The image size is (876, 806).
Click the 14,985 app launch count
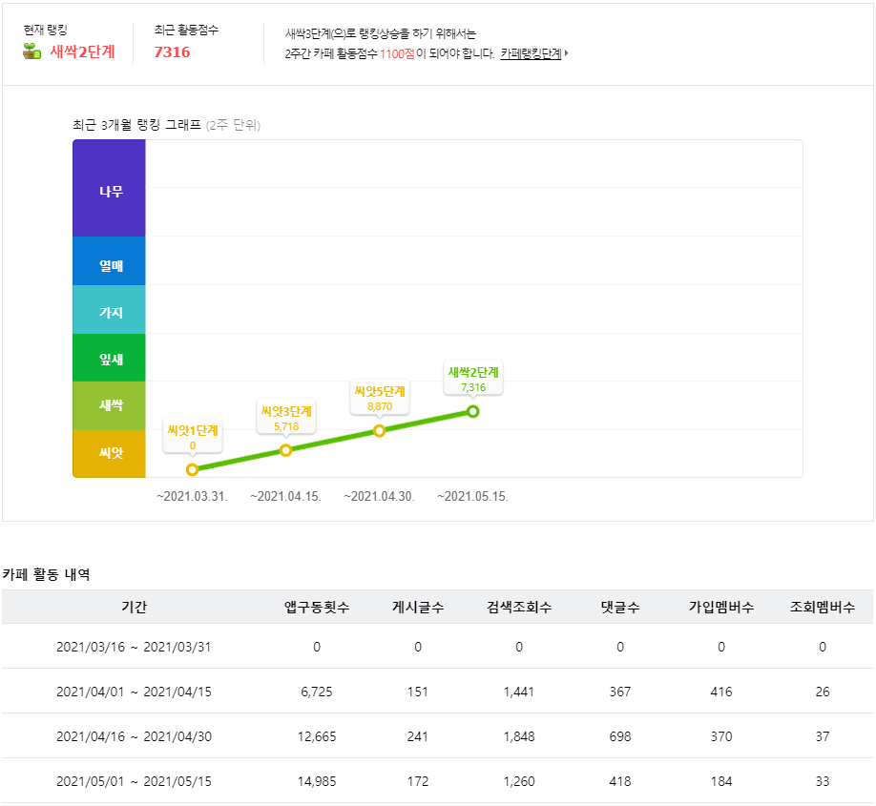click(x=317, y=781)
